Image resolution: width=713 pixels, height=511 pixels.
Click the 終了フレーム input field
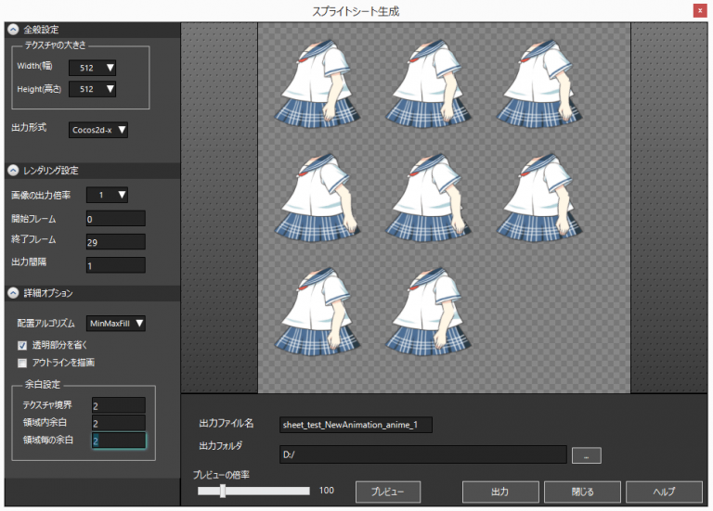tap(115, 242)
